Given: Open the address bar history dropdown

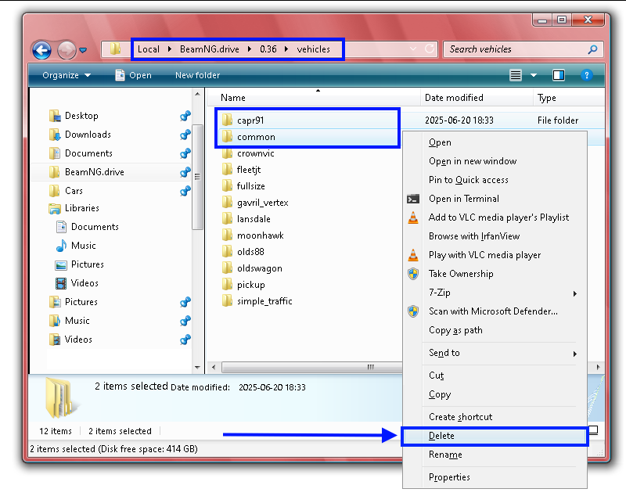Looking at the screenshot, I should click(x=413, y=49).
